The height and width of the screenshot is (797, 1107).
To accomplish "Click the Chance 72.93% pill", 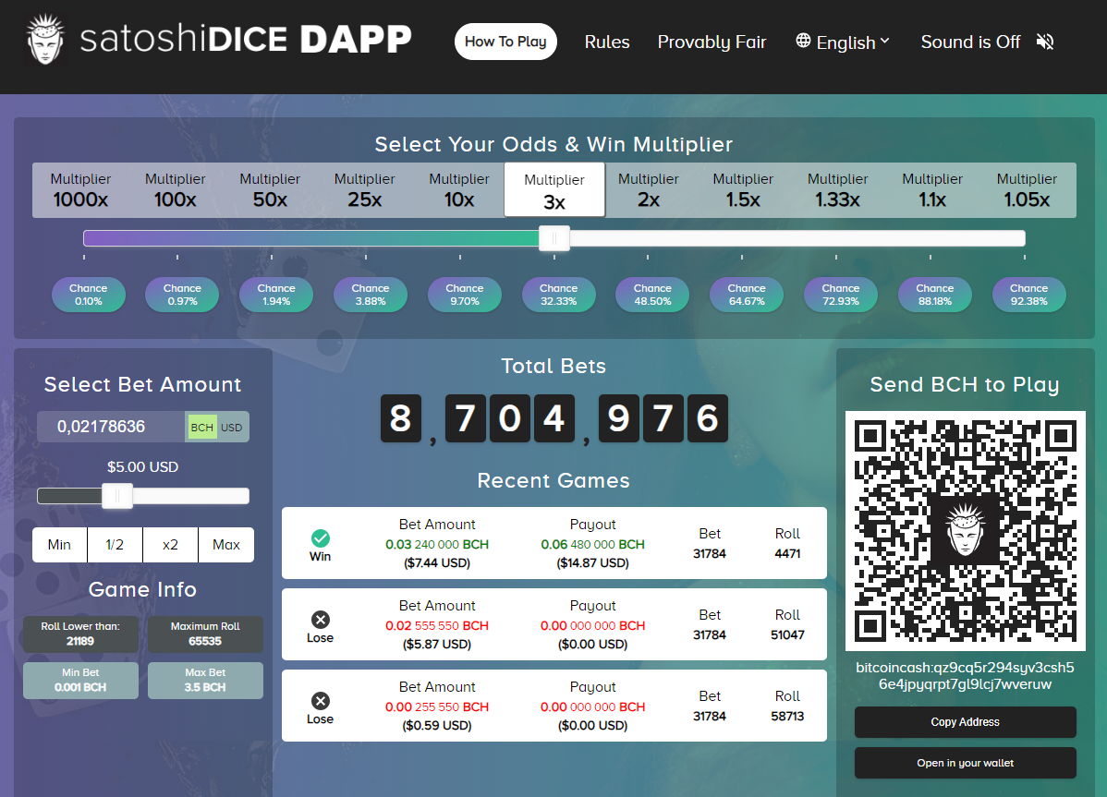I will tap(841, 295).
